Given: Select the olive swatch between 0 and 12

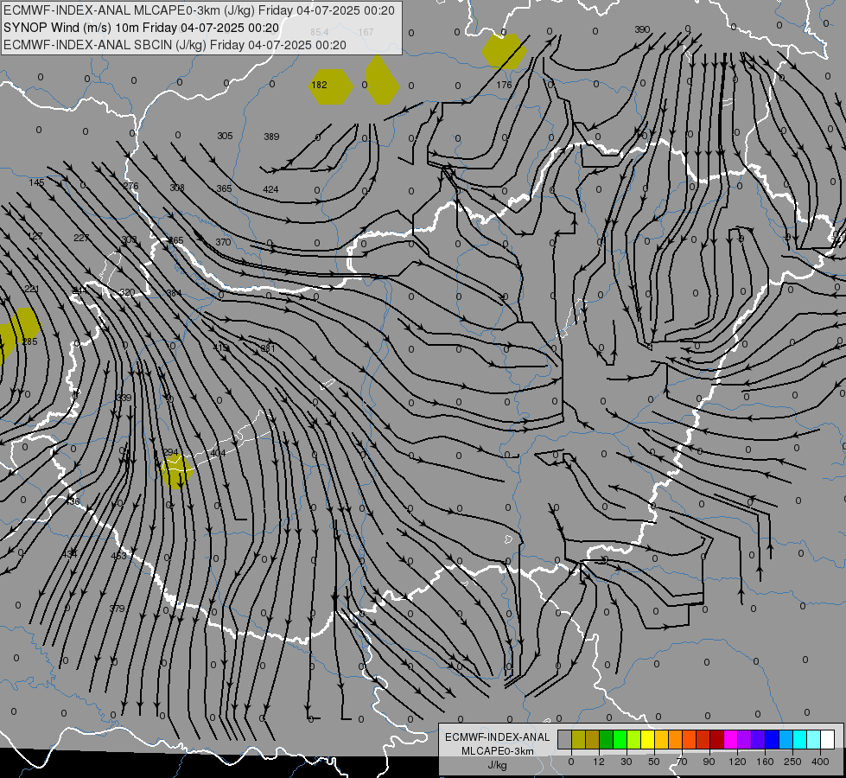Looking at the screenshot, I should pos(578,740).
